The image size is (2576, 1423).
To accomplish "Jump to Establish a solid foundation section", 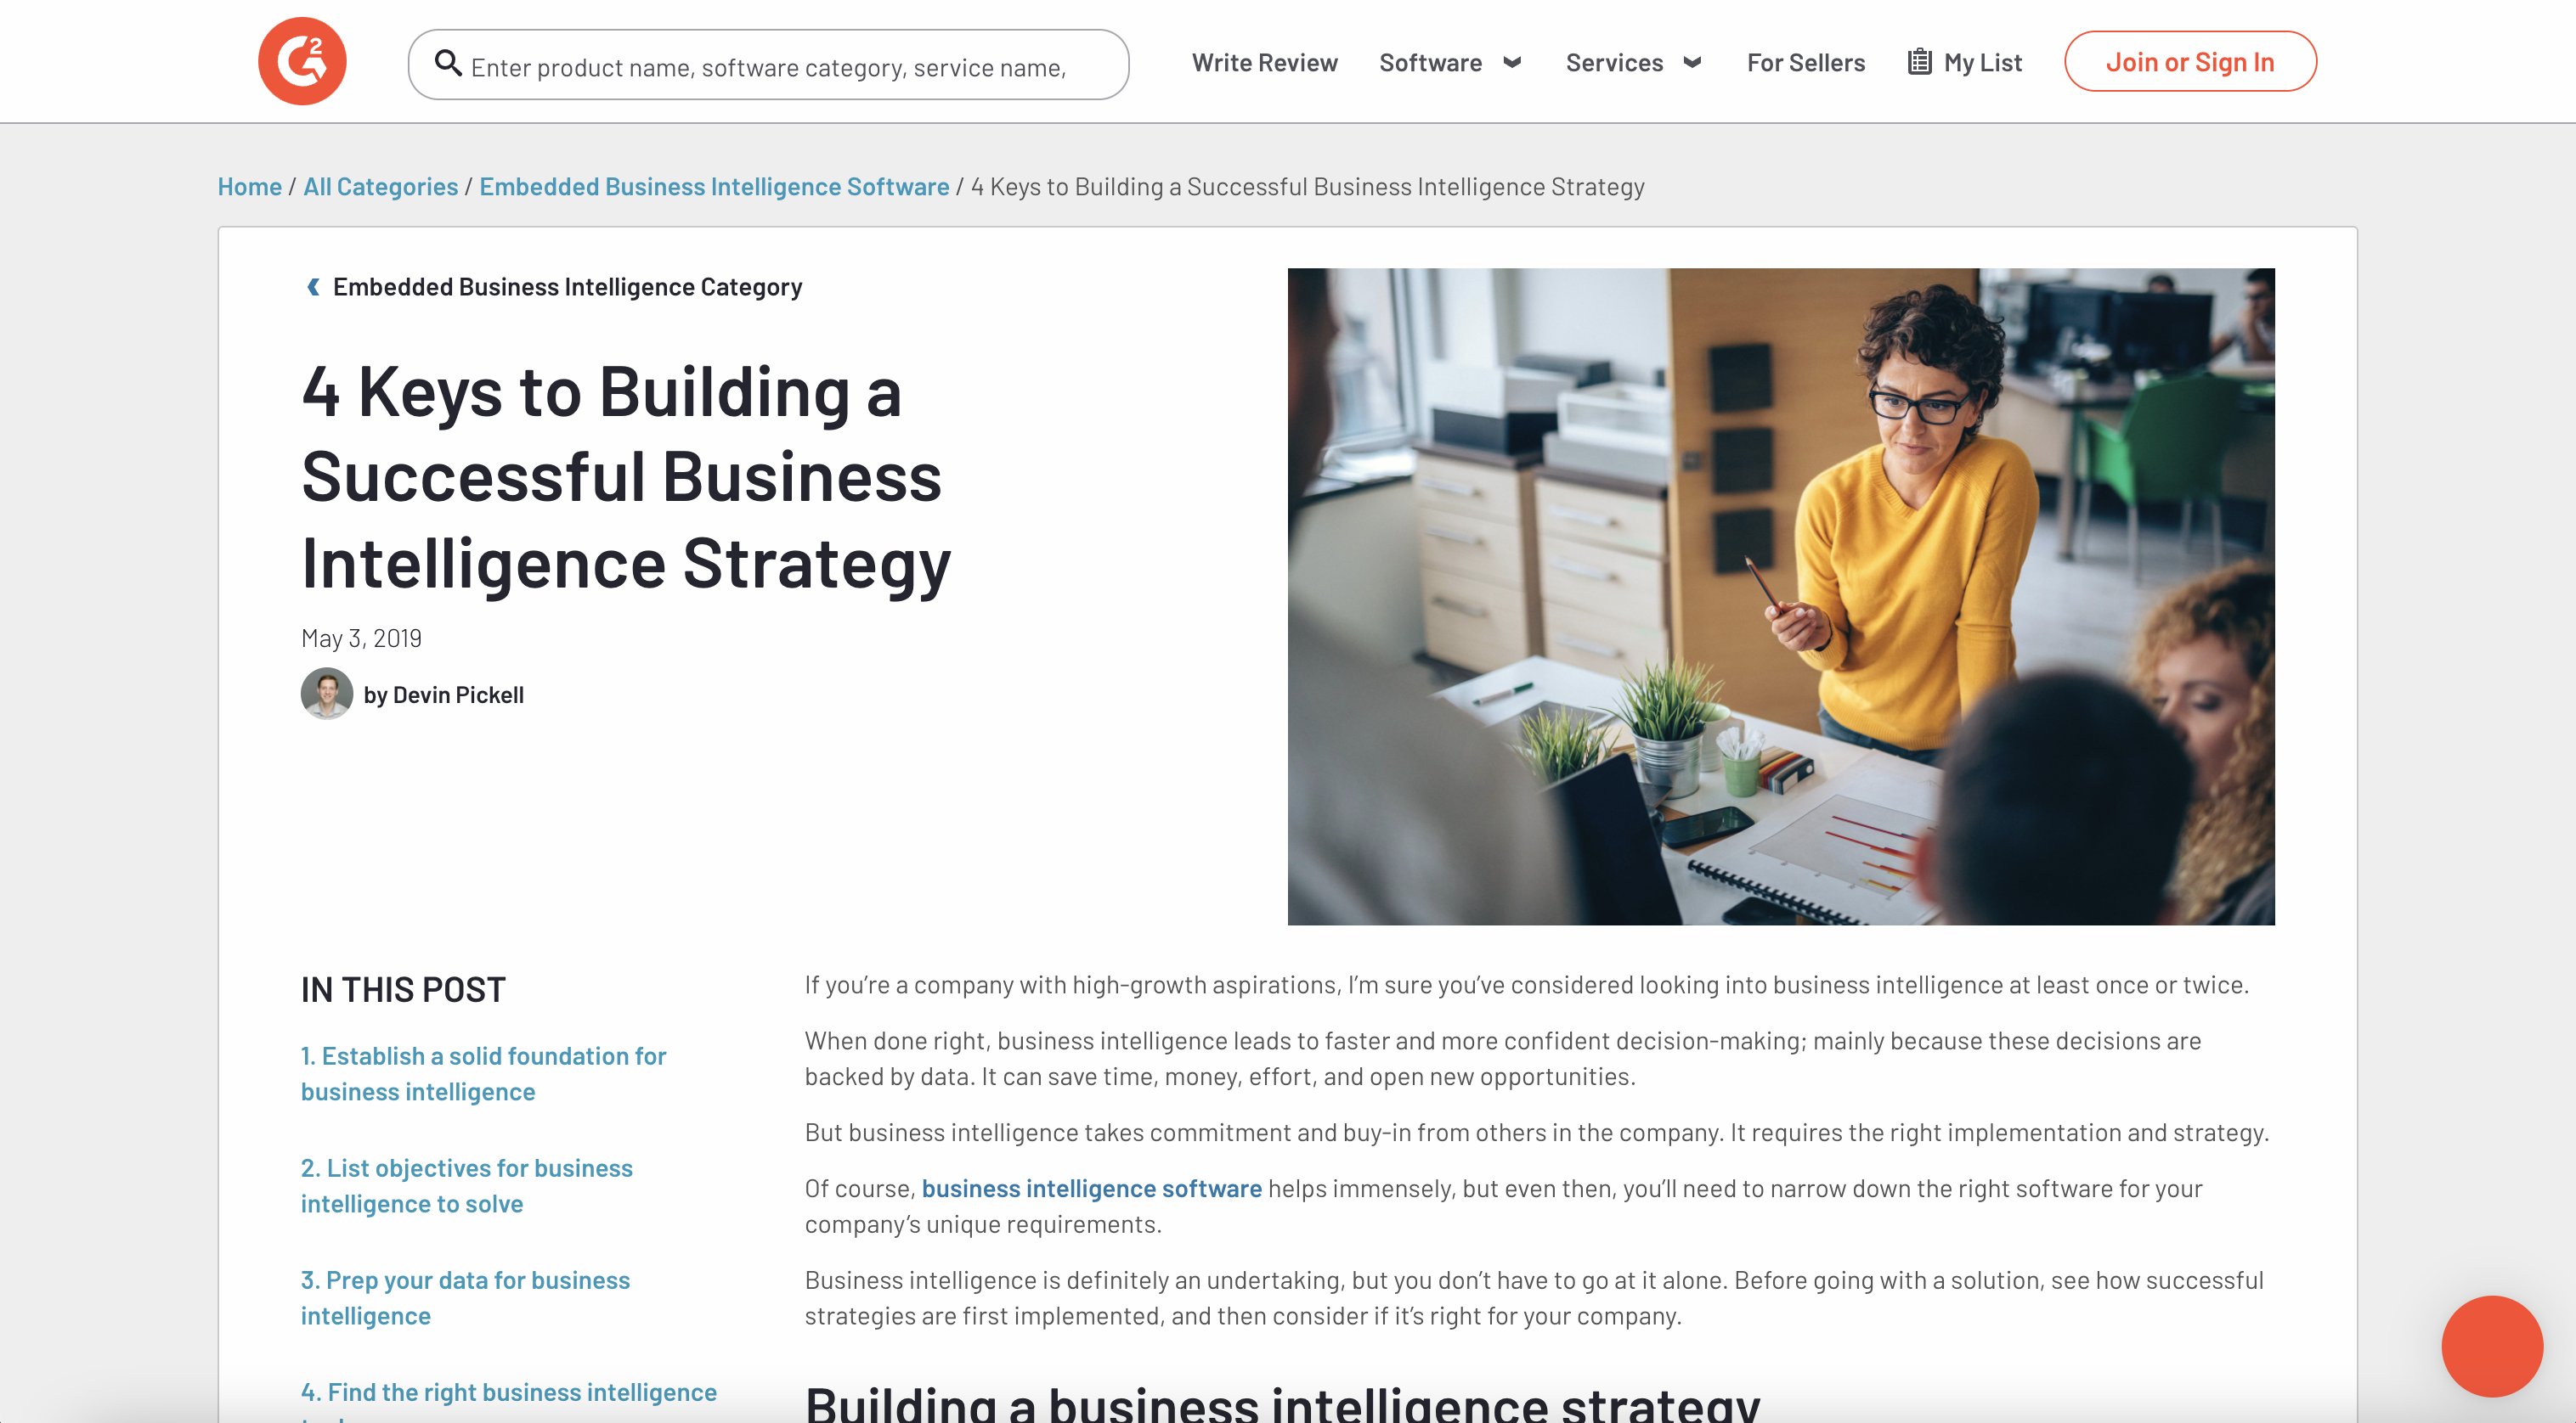I will pyautogui.click(x=483, y=1074).
